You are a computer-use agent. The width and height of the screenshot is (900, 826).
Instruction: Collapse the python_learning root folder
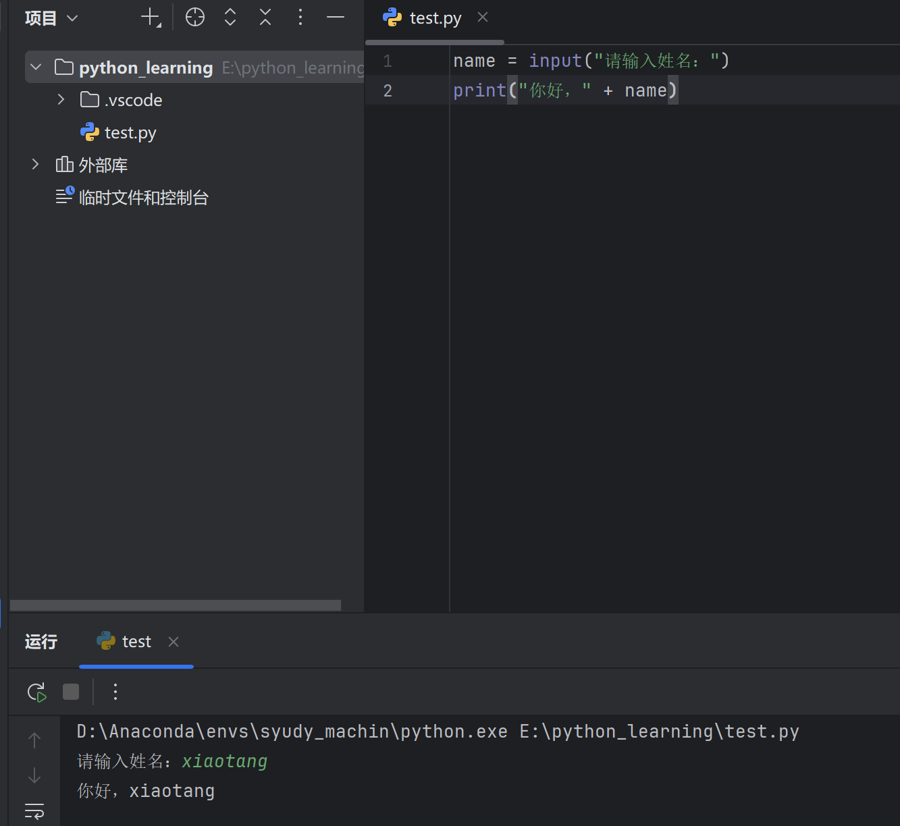[36, 67]
